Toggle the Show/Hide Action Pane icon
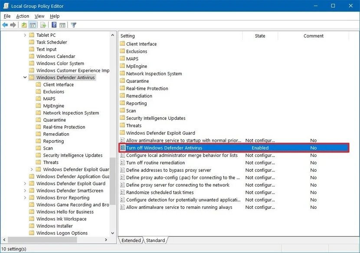Screen dimensions: 360x253 point(62,25)
